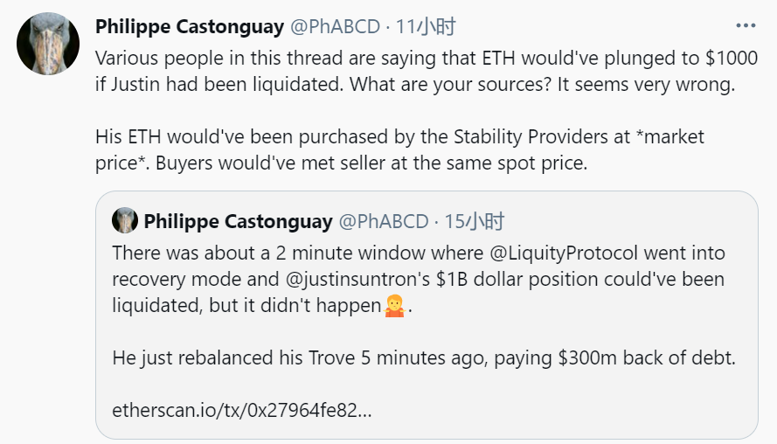Click the paragraph mentioning Stability Providers
Screen dimensions: 777x444
point(399,149)
